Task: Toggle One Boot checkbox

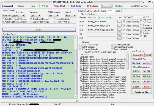Action: click(141, 33)
